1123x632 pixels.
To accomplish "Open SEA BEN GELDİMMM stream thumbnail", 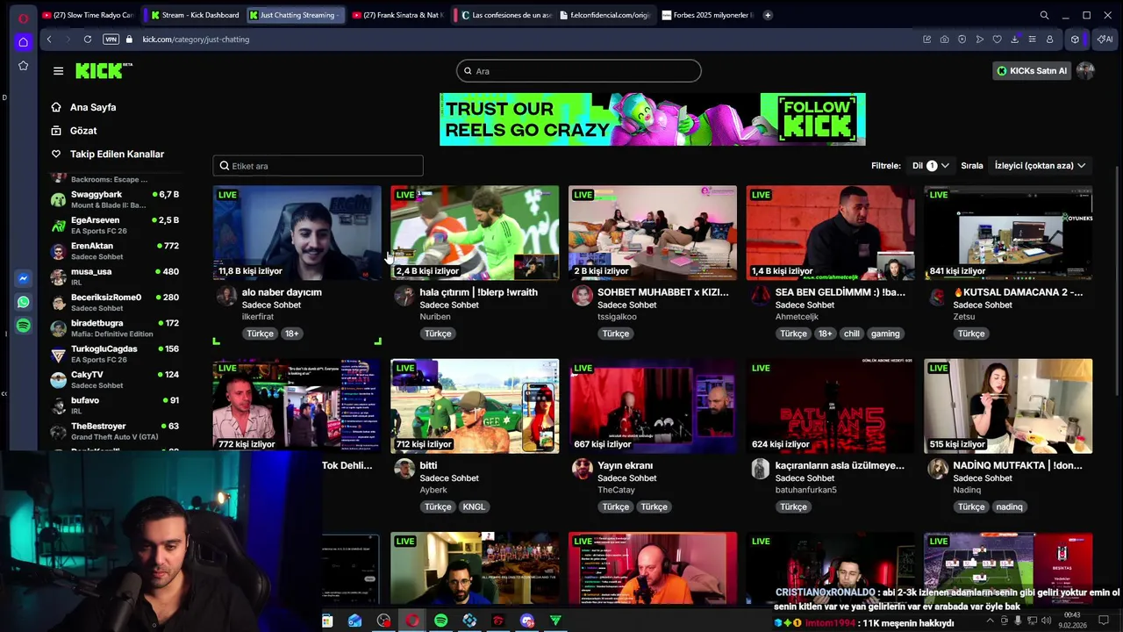I will tap(830, 233).
